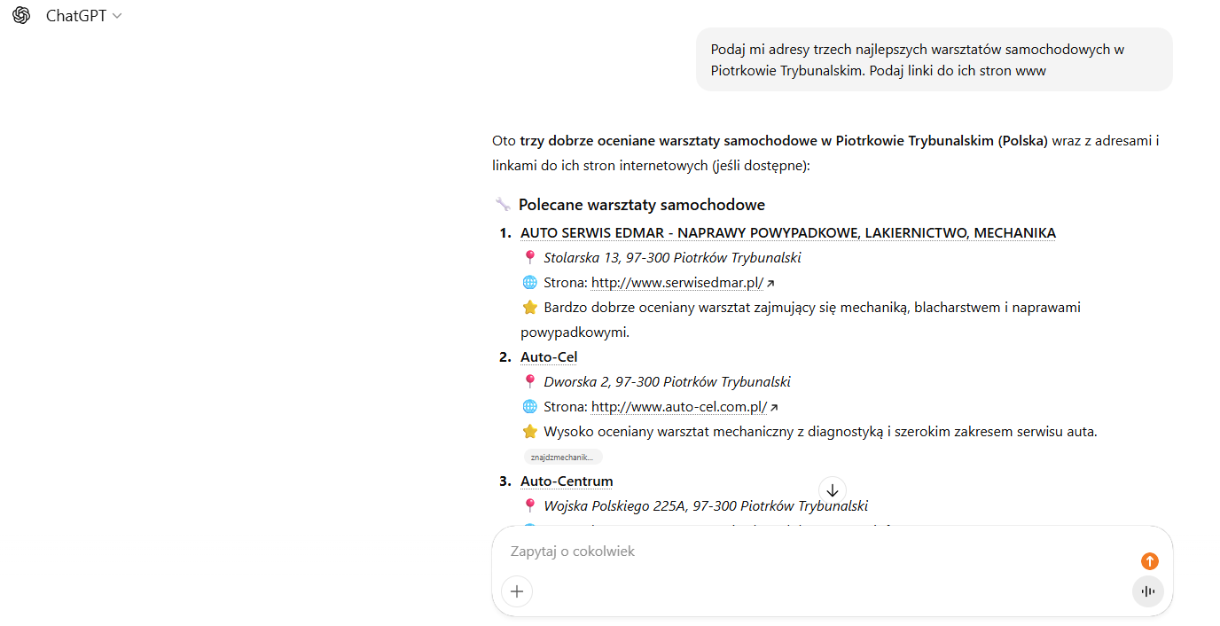Click the orange voice mode button
The image size is (1220, 626).
pyautogui.click(x=1149, y=561)
